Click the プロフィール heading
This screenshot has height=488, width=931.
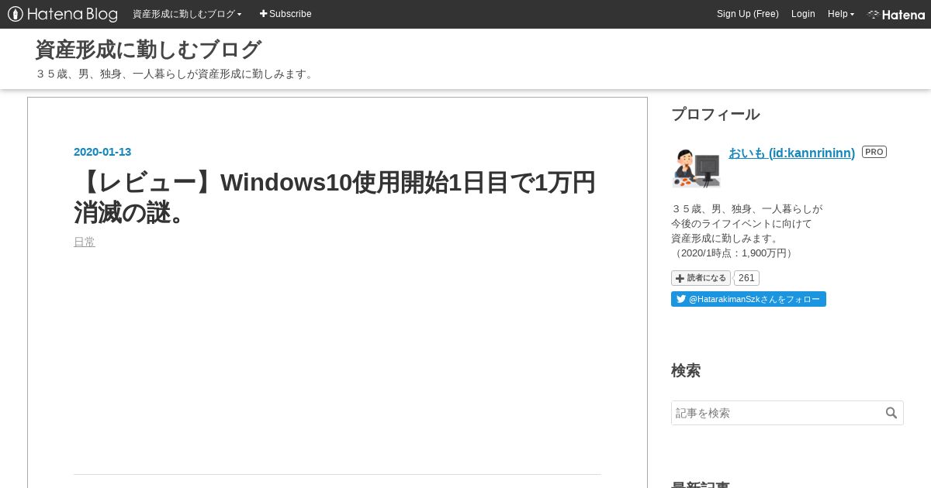coord(715,115)
